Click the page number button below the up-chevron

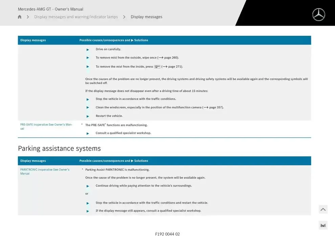point(323,225)
